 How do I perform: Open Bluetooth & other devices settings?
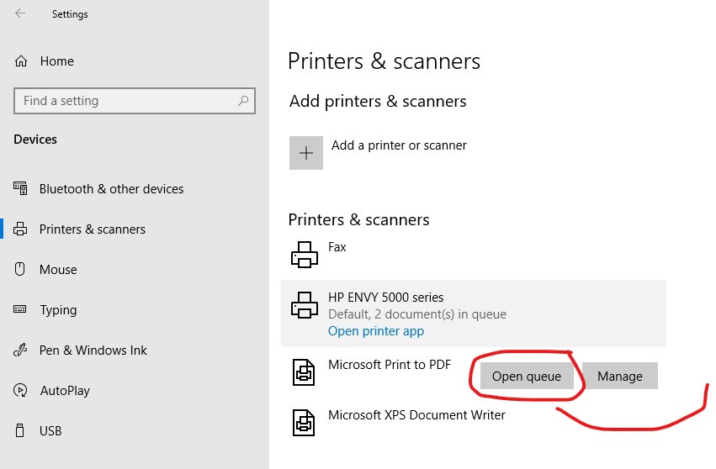(x=111, y=189)
